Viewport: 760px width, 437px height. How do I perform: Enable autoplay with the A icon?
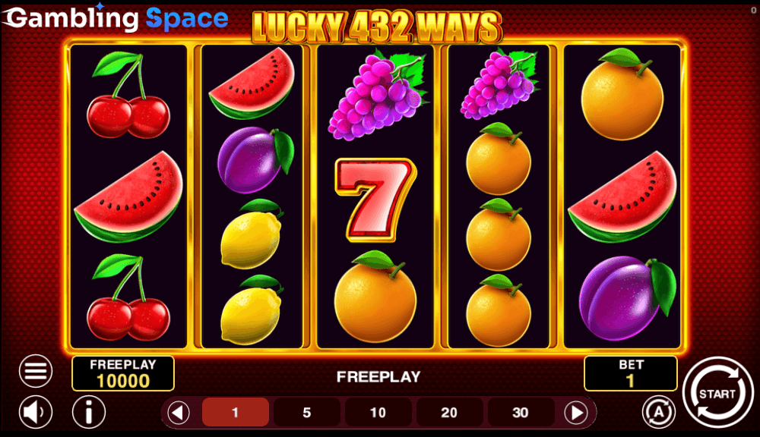659,412
